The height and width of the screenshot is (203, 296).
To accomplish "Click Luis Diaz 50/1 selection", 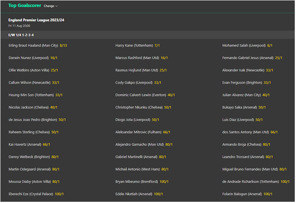I will [x=242, y=120].
